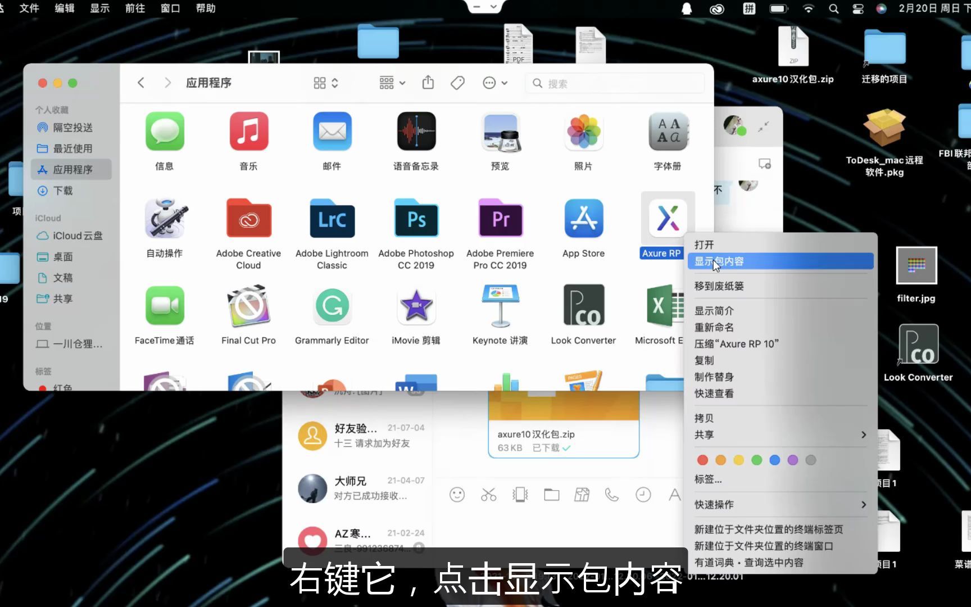971x607 pixels.
Task: Open Look Converter in the Finder window
Action: (584, 306)
